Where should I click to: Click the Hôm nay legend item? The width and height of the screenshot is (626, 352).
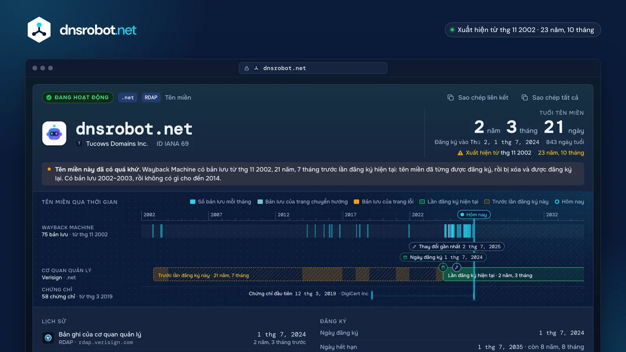coord(569,202)
